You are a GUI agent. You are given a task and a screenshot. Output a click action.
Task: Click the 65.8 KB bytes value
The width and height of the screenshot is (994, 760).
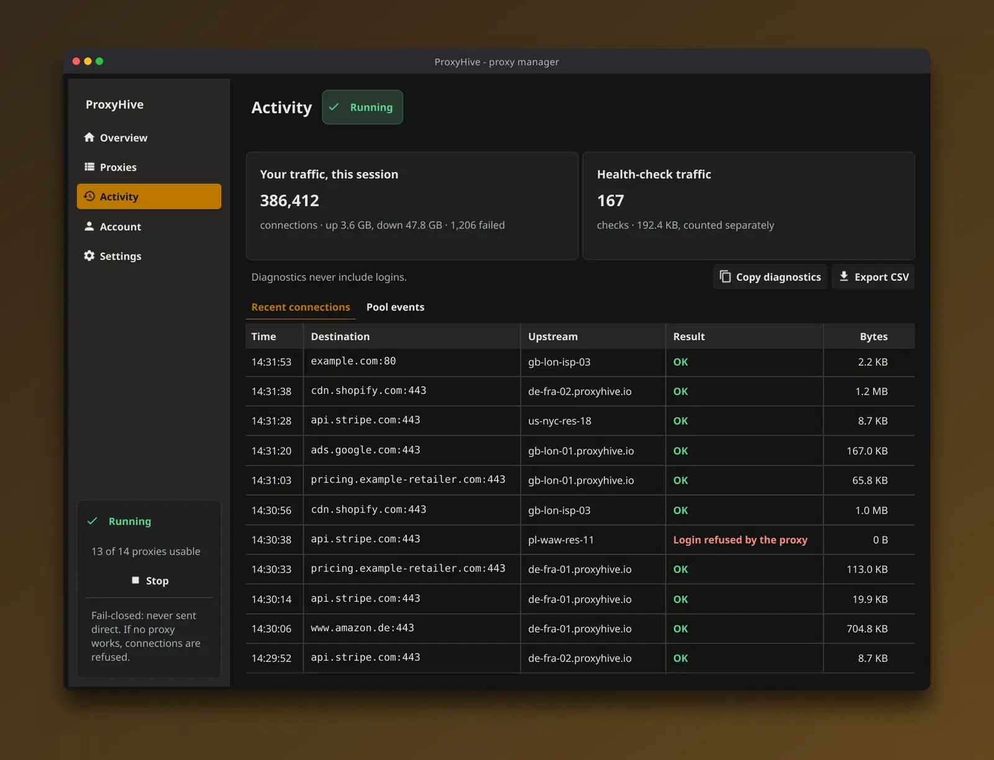point(870,480)
